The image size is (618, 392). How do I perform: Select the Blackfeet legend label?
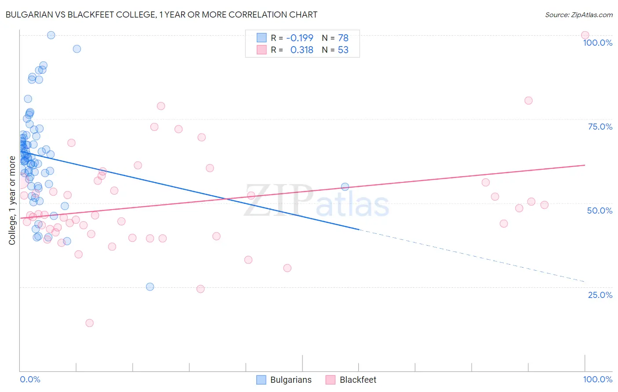[x=358, y=380]
